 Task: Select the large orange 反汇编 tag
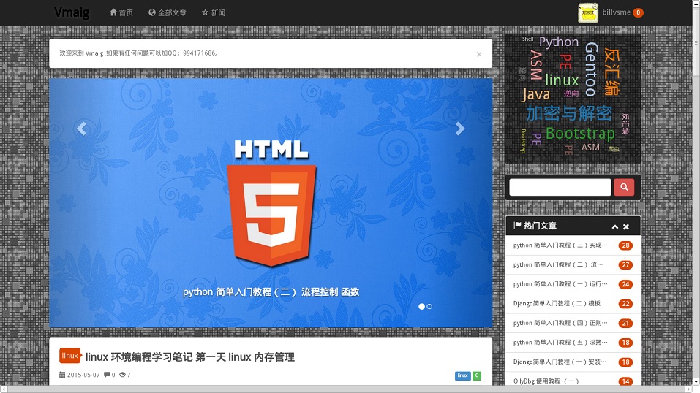coord(611,72)
